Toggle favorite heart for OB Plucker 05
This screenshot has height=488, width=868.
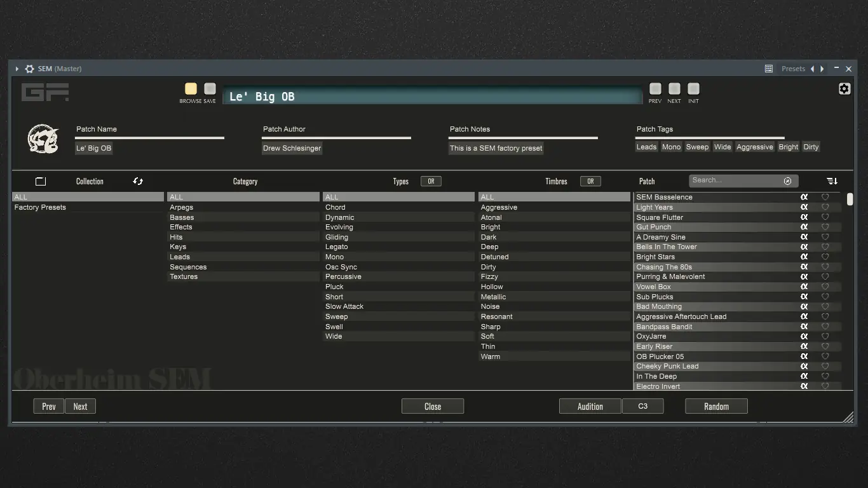(x=825, y=356)
